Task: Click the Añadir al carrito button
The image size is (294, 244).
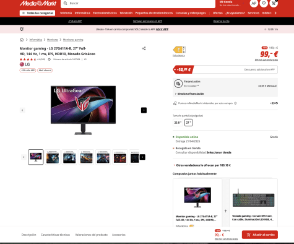Action: click(x=260, y=235)
